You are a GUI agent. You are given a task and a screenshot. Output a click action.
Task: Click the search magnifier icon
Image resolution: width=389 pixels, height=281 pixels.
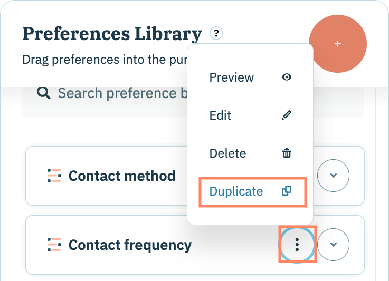click(x=44, y=93)
